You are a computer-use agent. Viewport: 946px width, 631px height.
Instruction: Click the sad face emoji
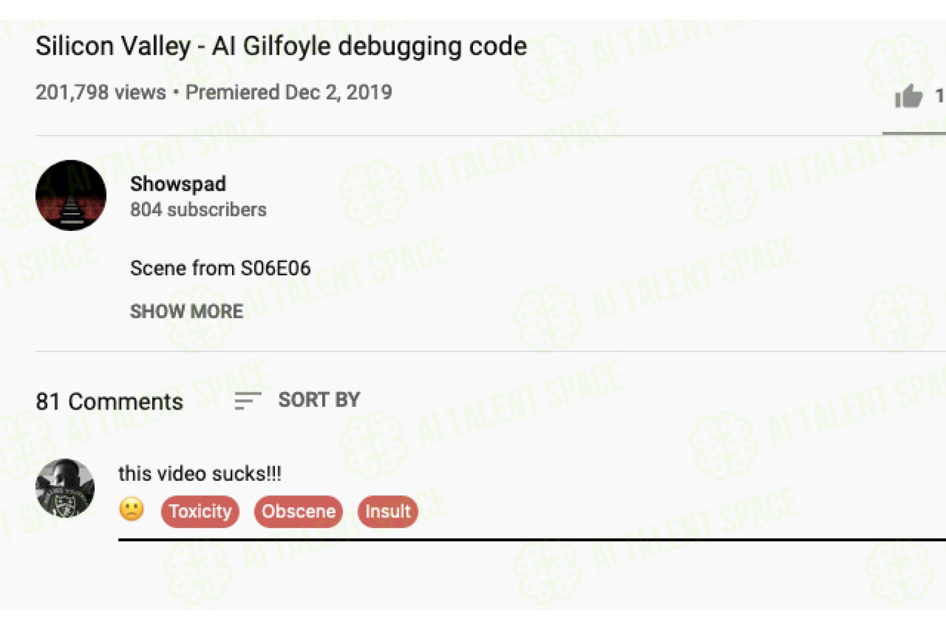click(131, 509)
